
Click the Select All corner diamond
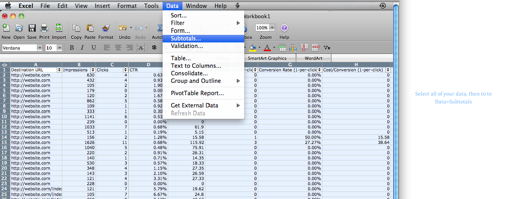(5, 65)
